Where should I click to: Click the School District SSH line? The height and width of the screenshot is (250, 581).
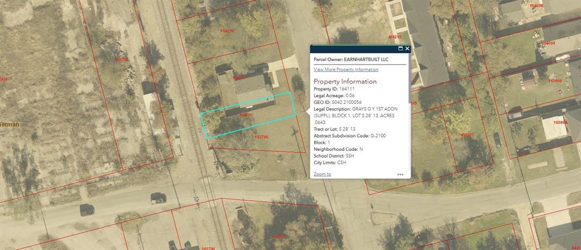tap(335, 156)
